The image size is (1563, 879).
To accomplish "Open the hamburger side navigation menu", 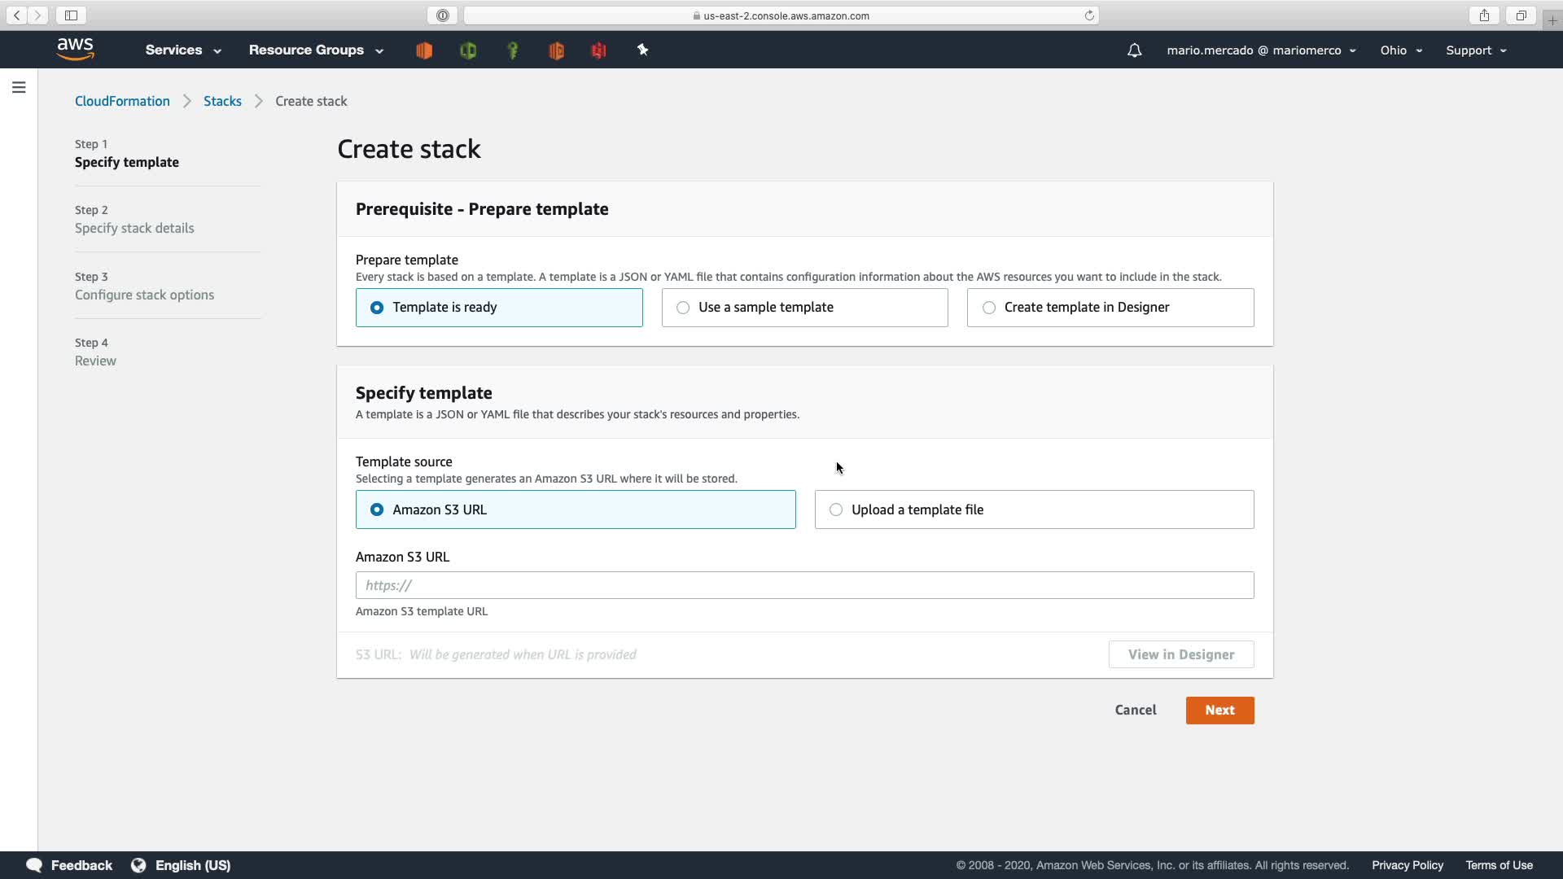I will pos(19,87).
